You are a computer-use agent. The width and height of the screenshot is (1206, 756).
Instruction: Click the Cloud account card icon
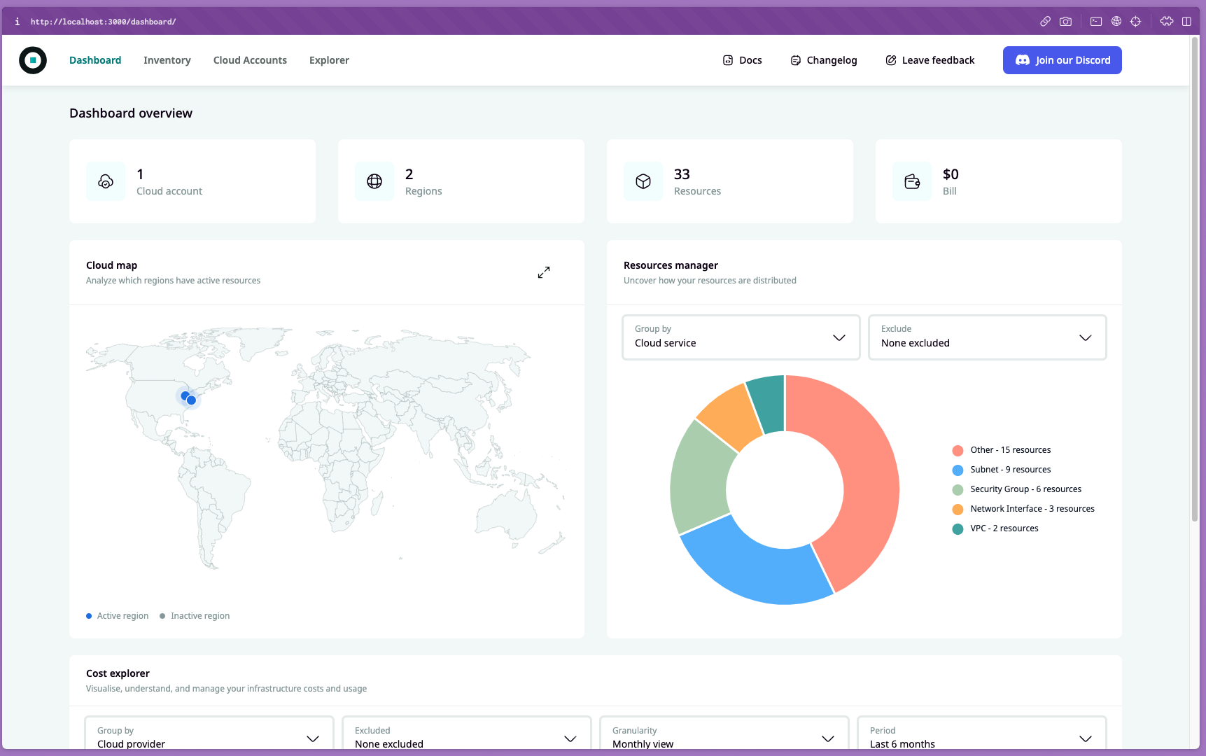pos(106,181)
